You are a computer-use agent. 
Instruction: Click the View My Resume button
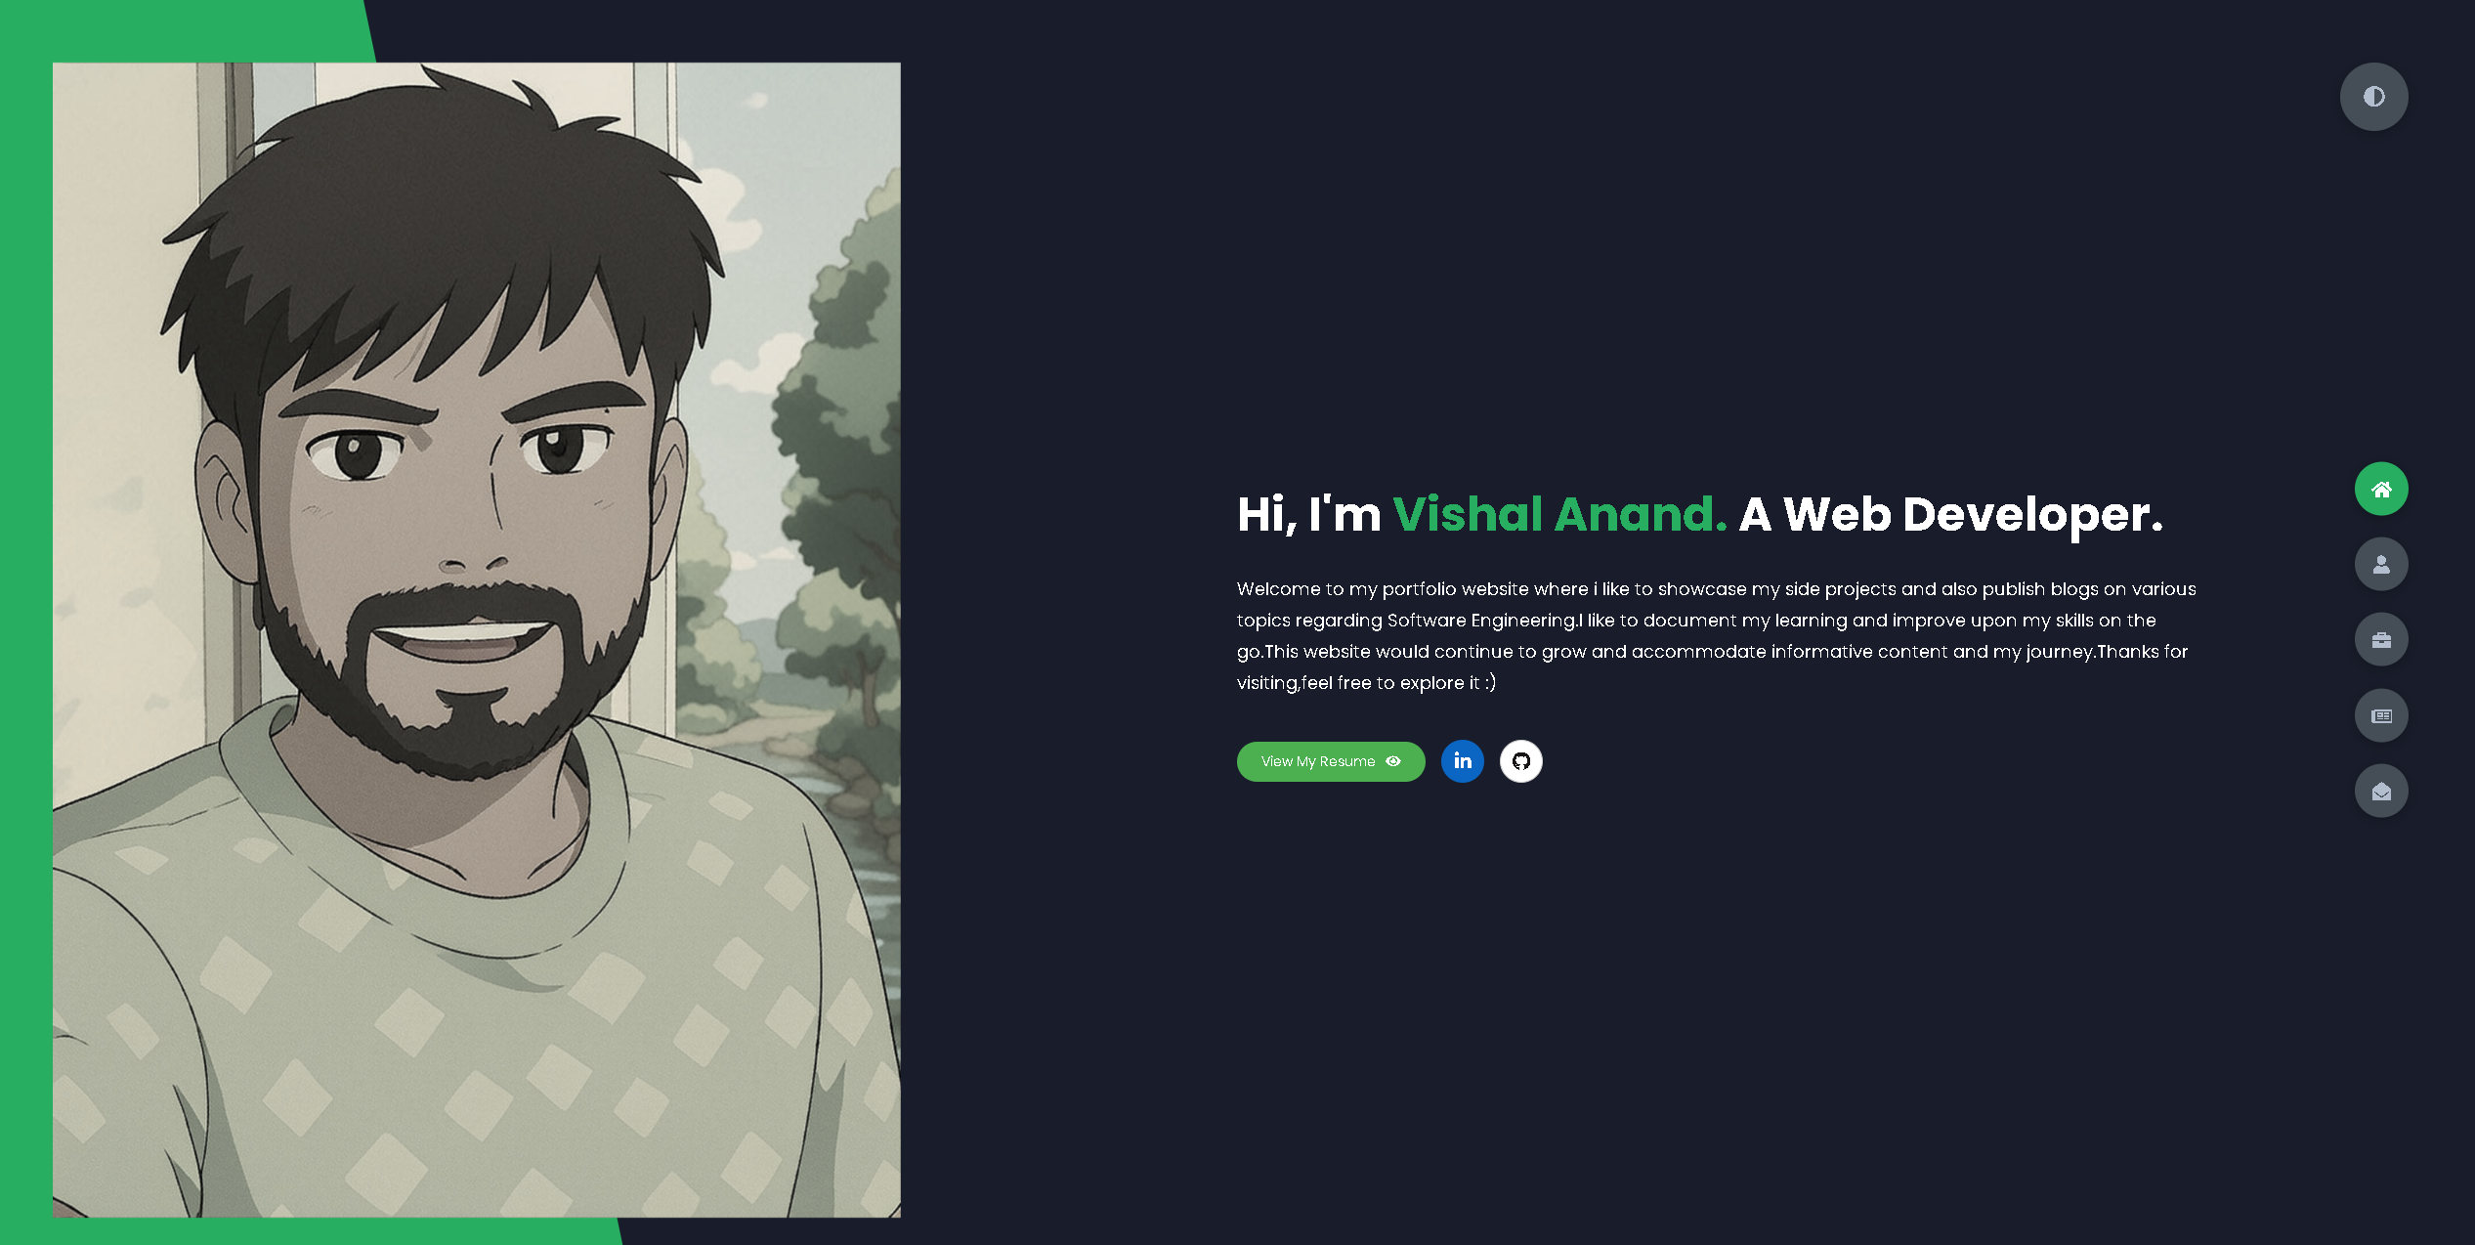1330,761
